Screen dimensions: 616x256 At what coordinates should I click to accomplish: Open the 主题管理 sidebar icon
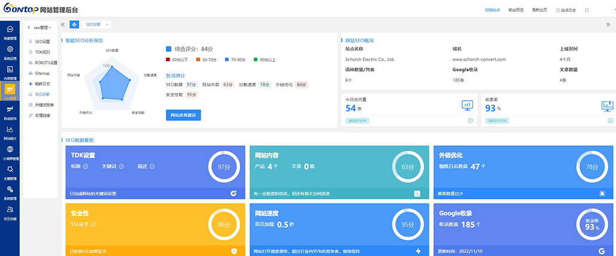pos(10,170)
